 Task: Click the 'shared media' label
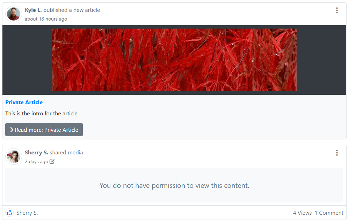[66, 153]
